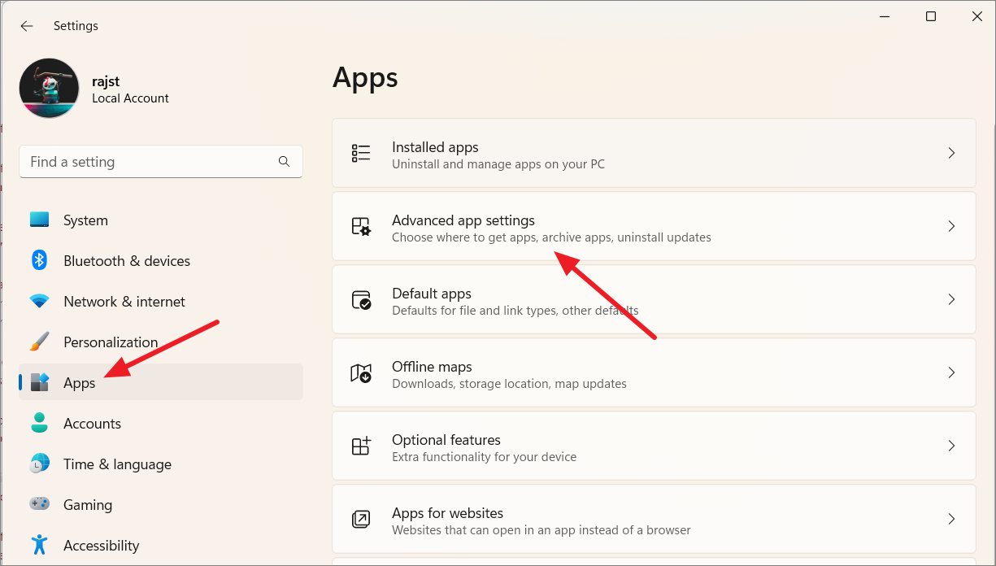The width and height of the screenshot is (996, 566).
Task: Click chevron on Optional features row
Action: pos(951,446)
